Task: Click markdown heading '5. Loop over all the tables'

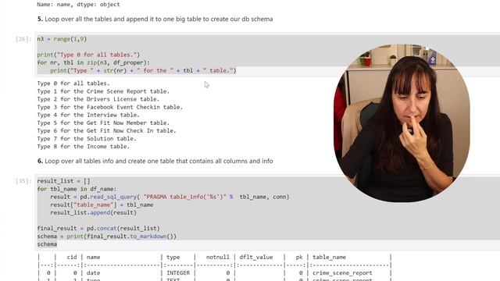Action: point(155,19)
